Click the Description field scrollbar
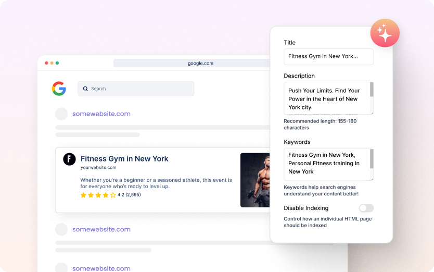This screenshot has width=434, height=272. coord(372,90)
